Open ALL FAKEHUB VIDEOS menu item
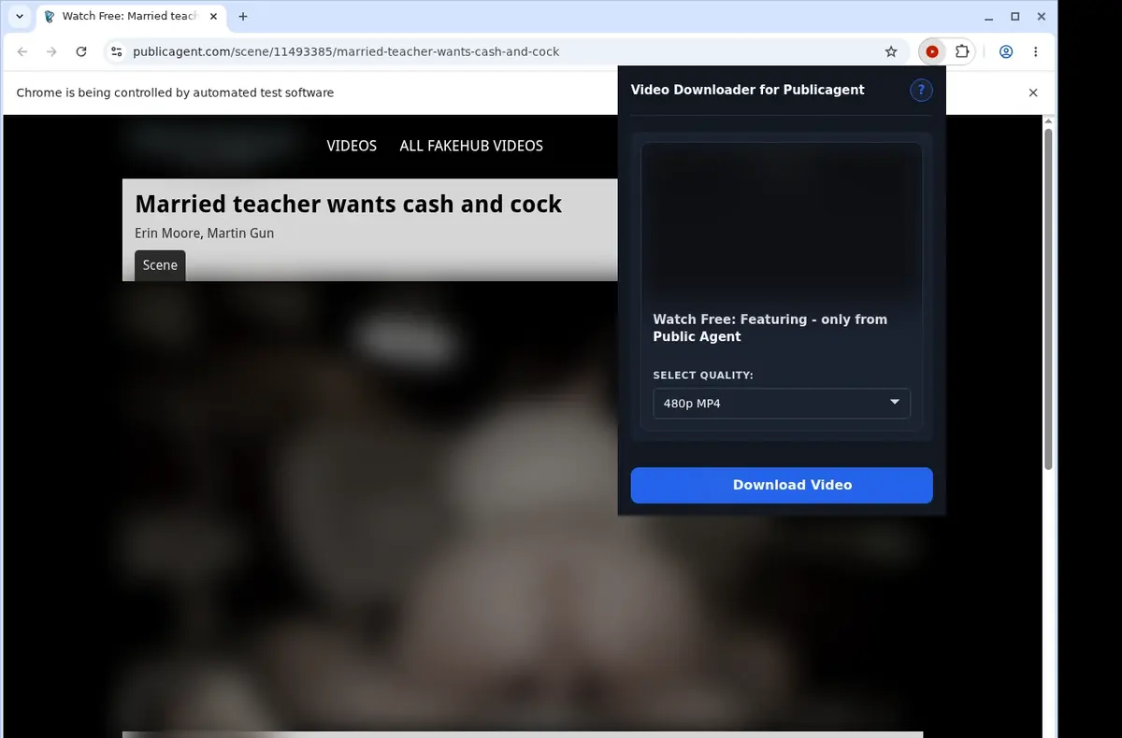Viewport: 1122px width, 738px height. pyautogui.click(x=471, y=146)
